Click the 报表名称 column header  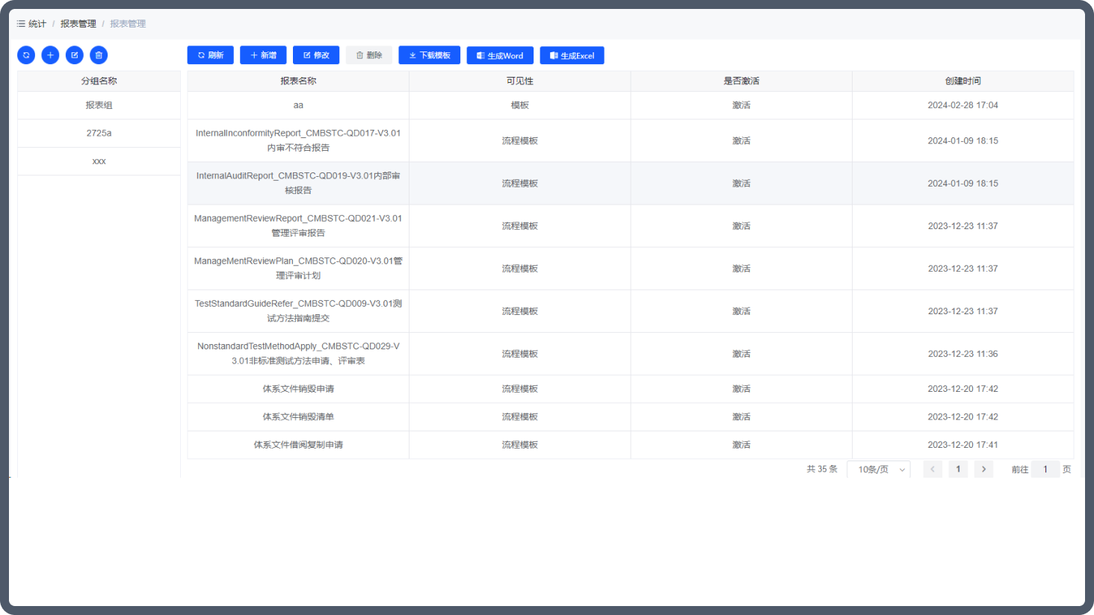tap(298, 81)
